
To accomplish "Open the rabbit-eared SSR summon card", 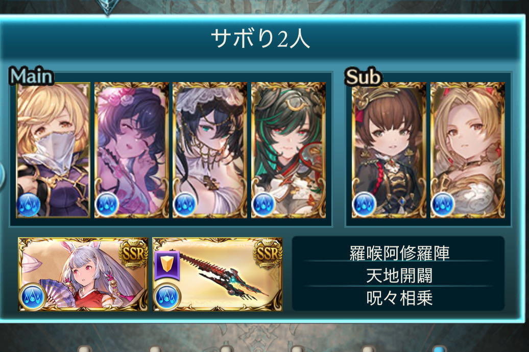I will (x=83, y=274).
